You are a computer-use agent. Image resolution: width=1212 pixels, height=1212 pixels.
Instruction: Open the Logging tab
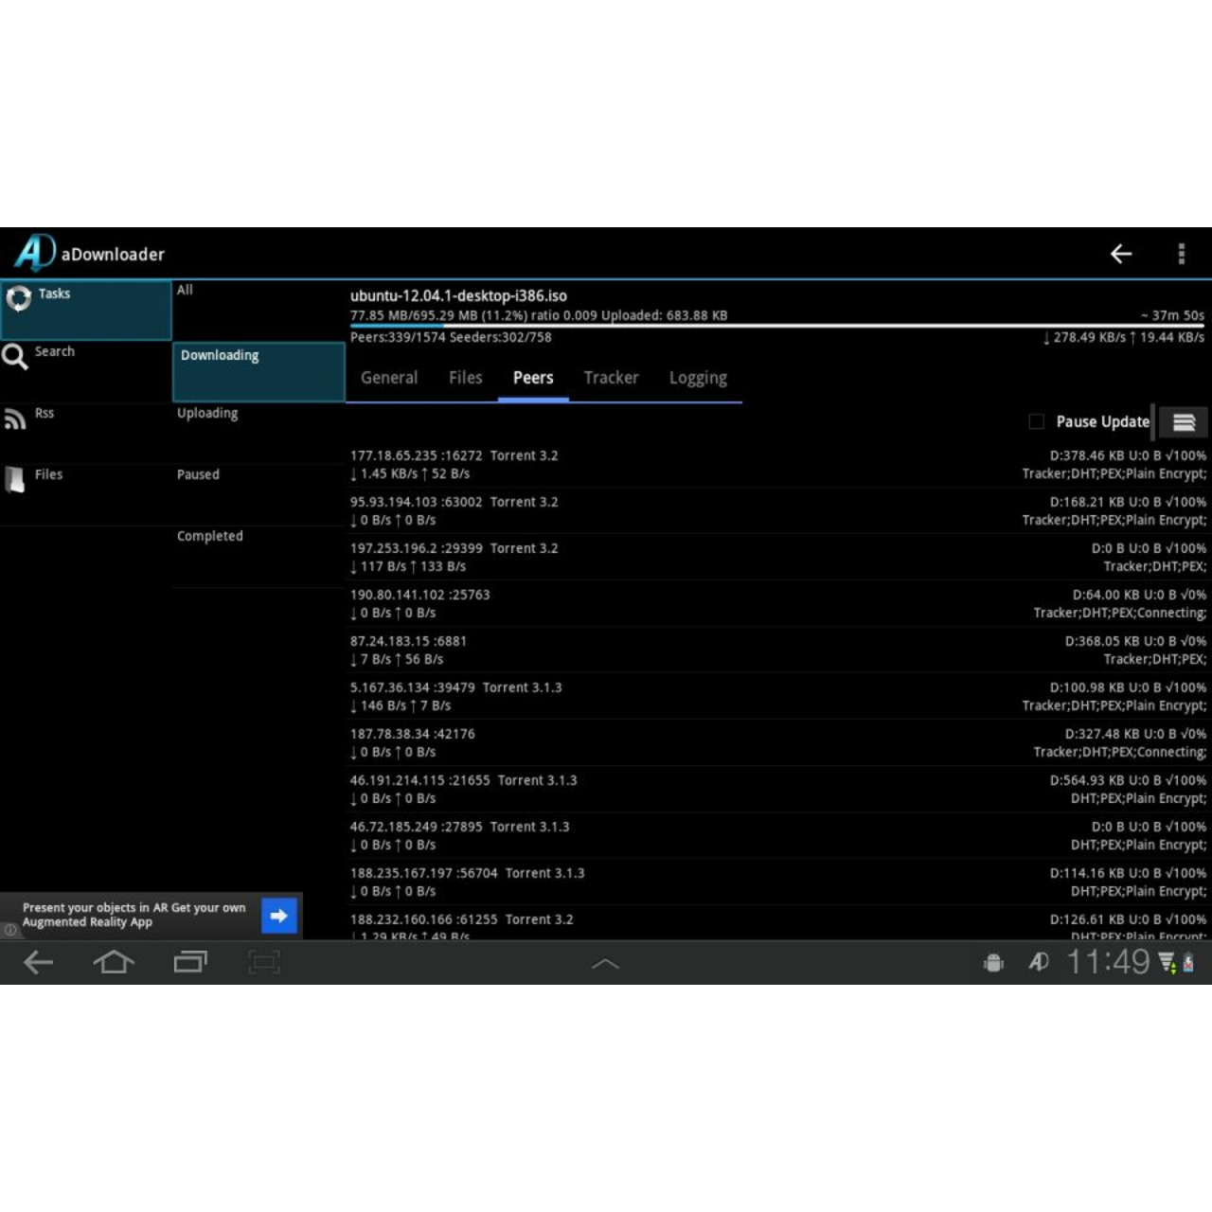point(698,378)
